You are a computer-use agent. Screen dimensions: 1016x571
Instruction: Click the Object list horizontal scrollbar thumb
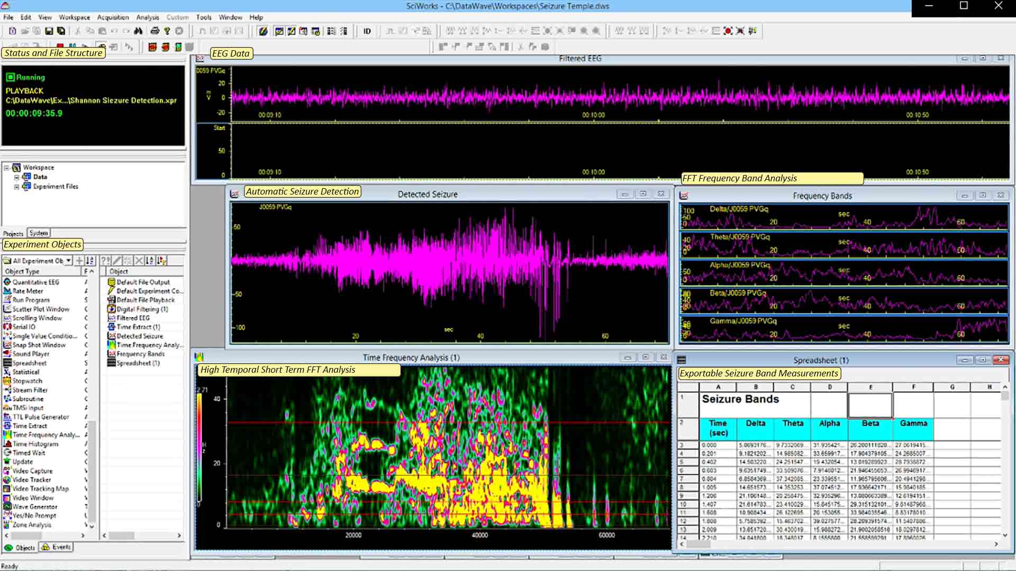point(121,536)
